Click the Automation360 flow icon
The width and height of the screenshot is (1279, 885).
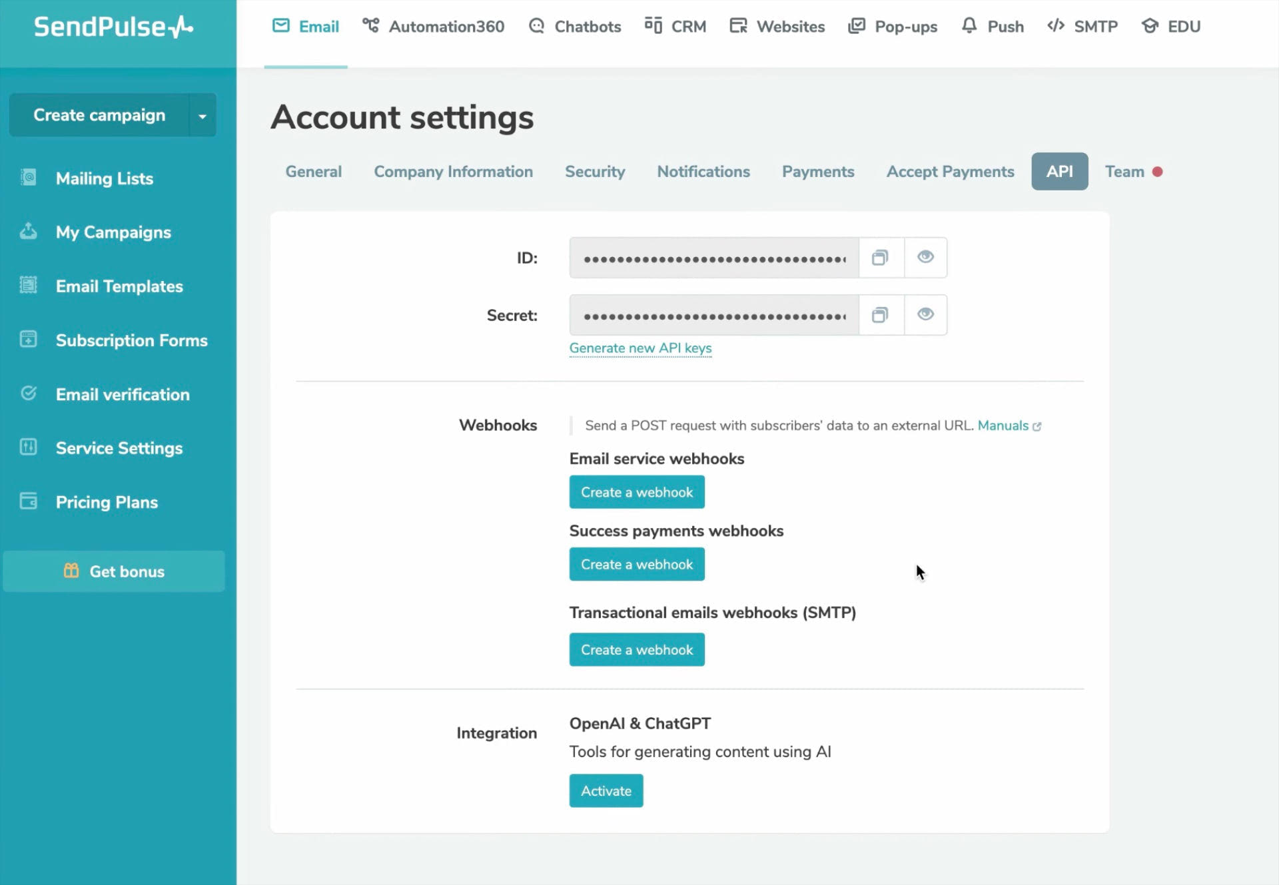tap(370, 26)
